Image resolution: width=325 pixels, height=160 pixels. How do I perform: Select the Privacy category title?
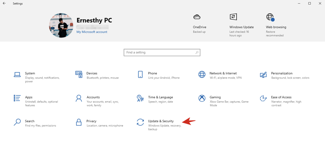click(x=91, y=121)
